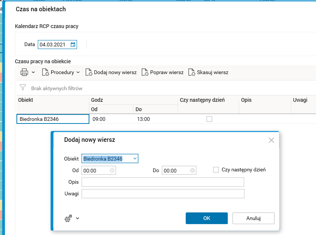Click the printer icon in toolbar

(x=24, y=72)
